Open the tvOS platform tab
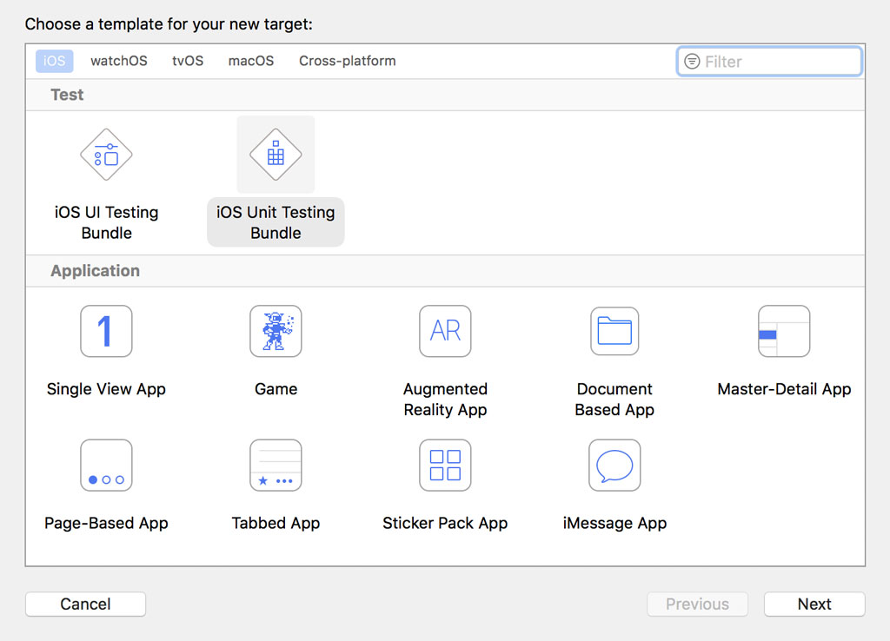Image resolution: width=890 pixels, height=641 pixels. pyautogui.click(x=188, y=61)
